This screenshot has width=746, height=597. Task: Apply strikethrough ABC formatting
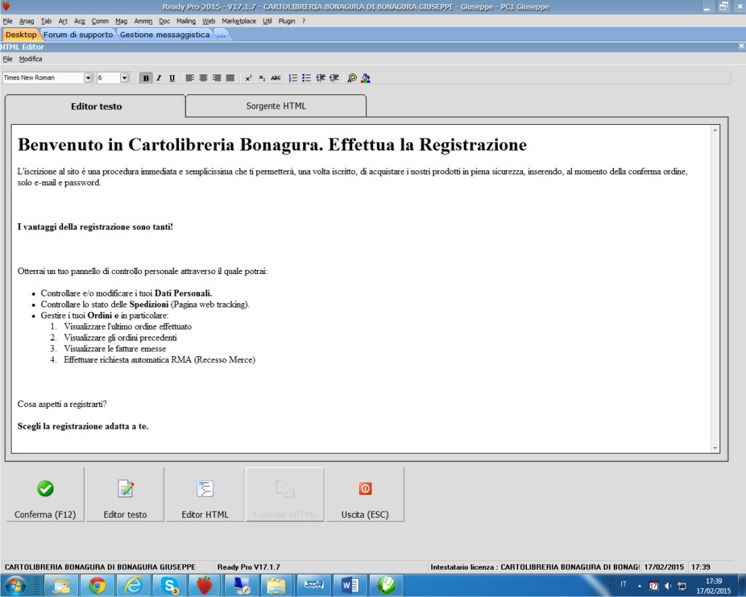[x=275, y=78]
